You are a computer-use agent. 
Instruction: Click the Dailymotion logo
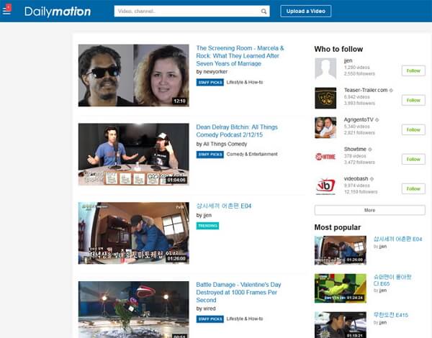tap(58, 12)
